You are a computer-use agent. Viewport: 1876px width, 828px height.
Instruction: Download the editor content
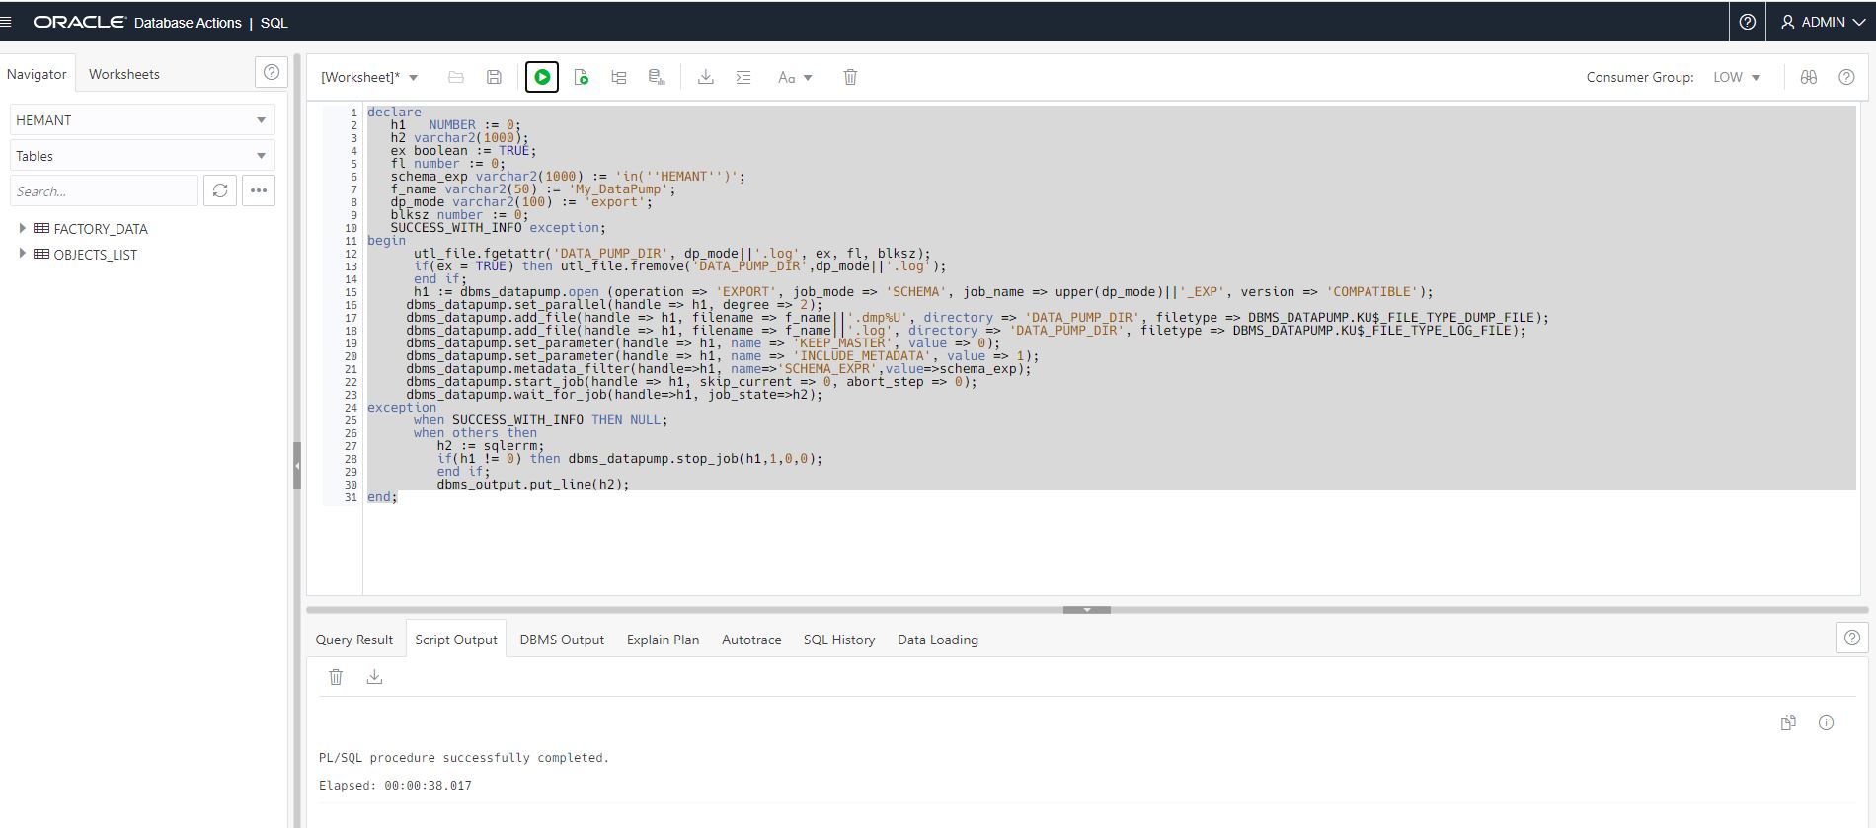705,77
